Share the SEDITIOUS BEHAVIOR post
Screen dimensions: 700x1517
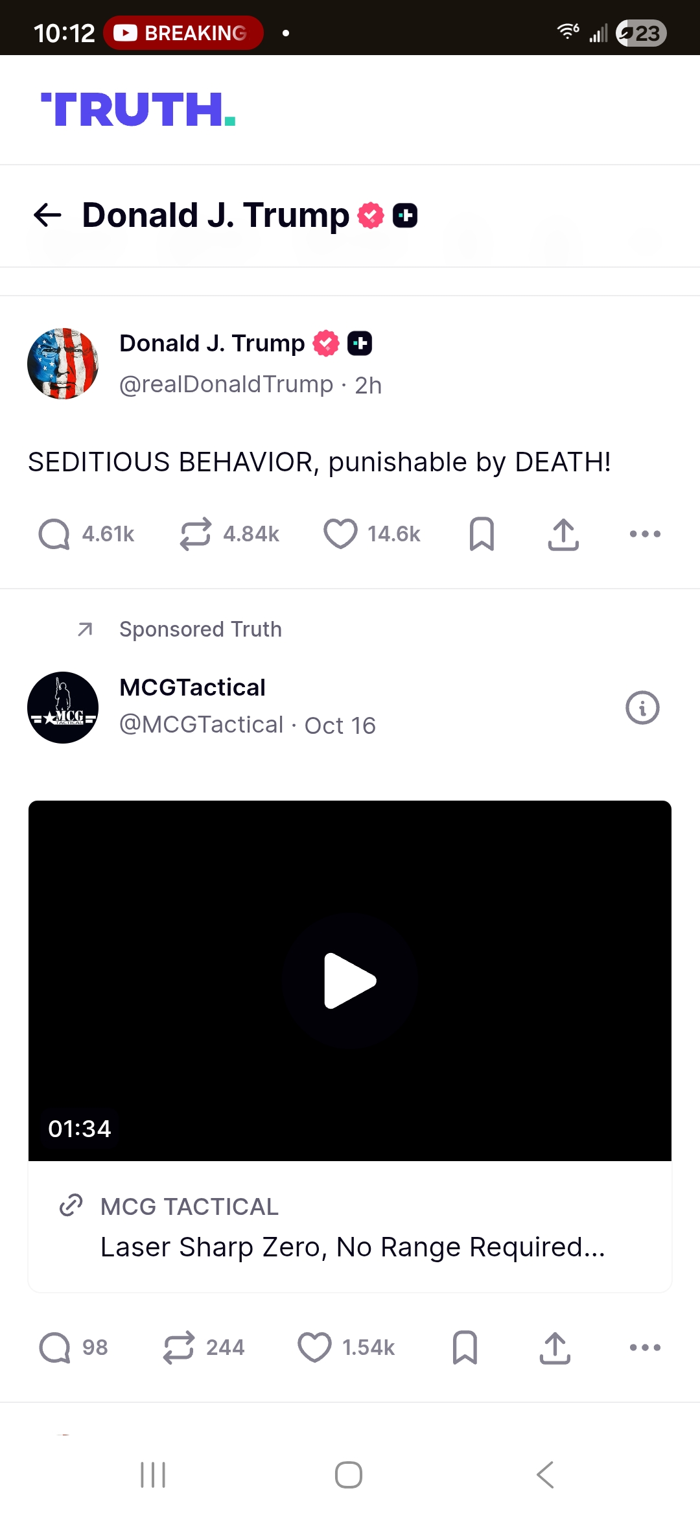pyautogui.click(x=563, y=534)
